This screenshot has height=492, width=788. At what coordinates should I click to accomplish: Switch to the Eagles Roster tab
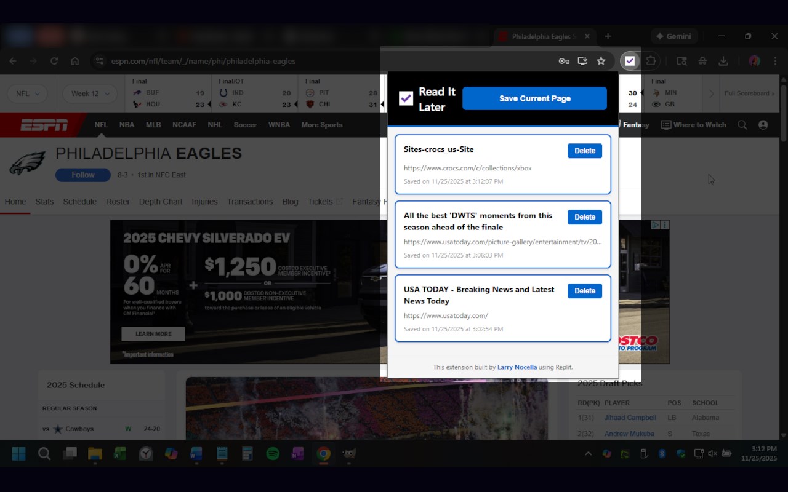[118, 202]
